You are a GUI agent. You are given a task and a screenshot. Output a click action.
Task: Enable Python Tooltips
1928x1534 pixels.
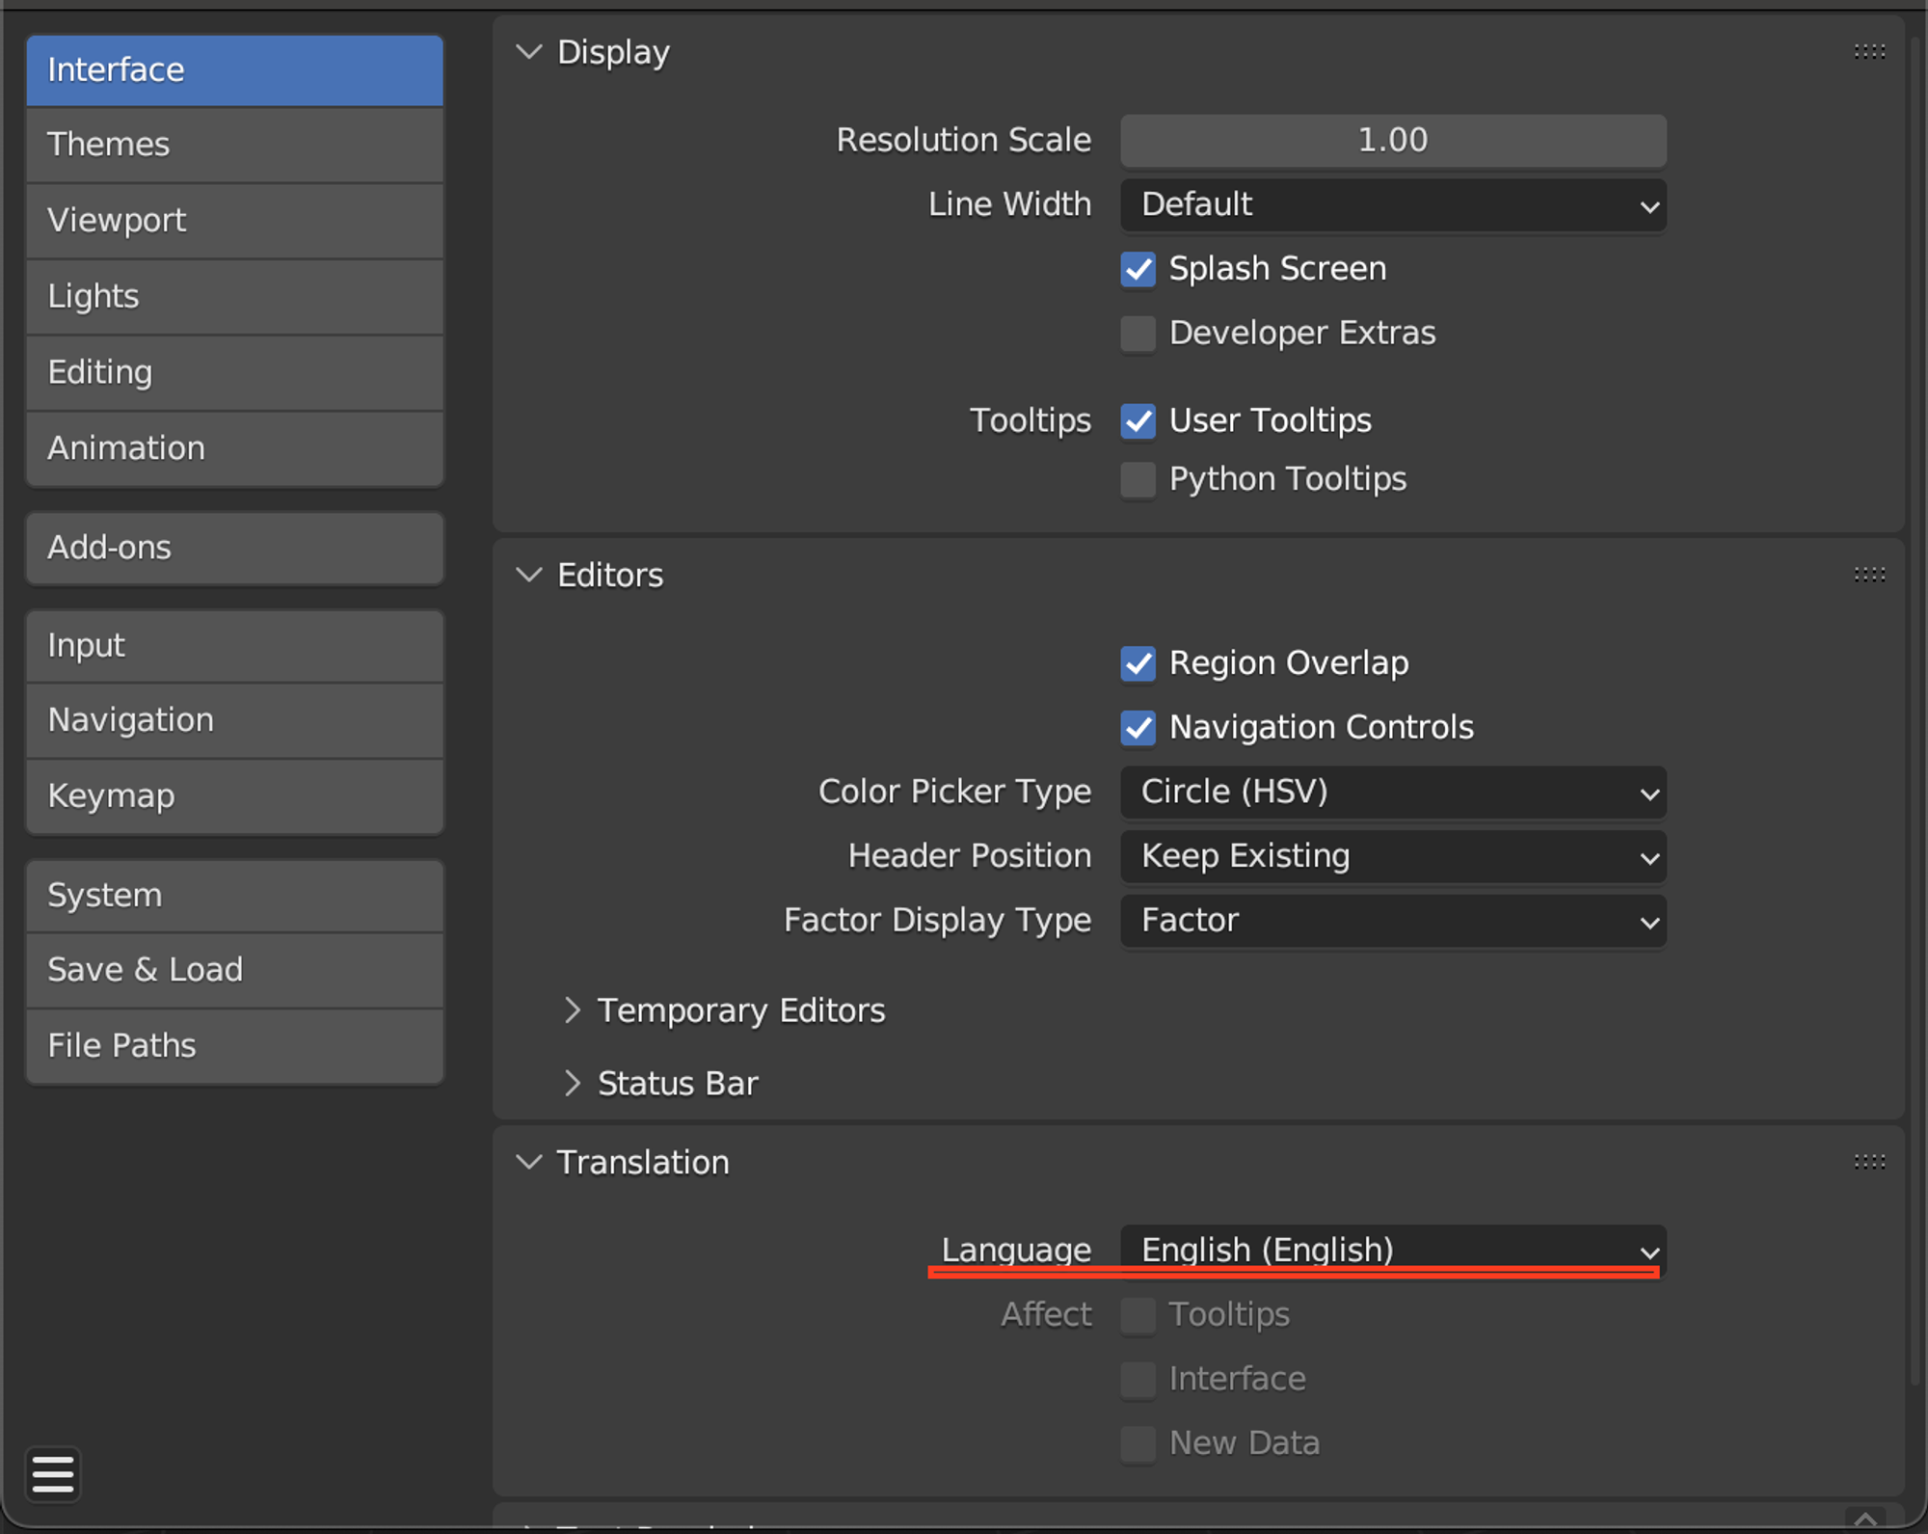(1138, 479)
